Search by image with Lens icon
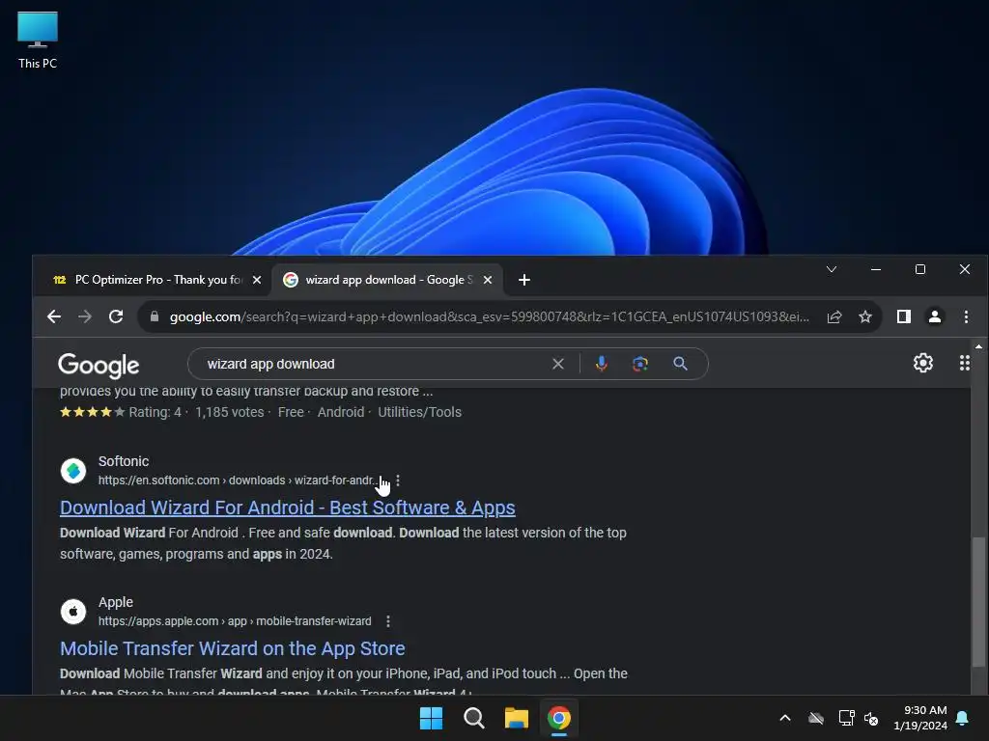Screen dimensions: 989x741 tap(640, 364)
